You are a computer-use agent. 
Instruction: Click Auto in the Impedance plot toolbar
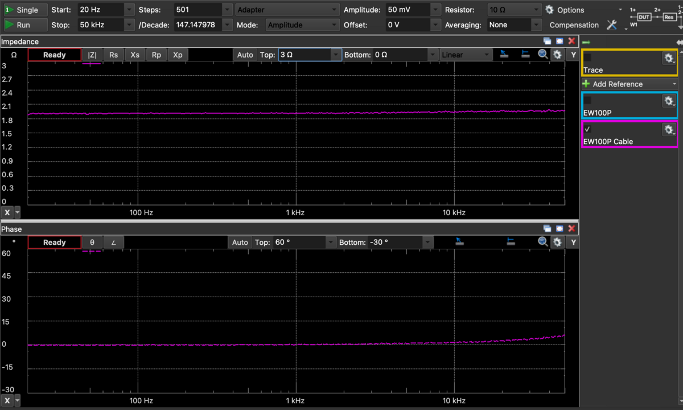tap(245, 55)
